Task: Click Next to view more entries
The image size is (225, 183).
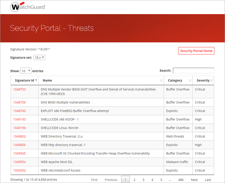Action: coord(194,179)
